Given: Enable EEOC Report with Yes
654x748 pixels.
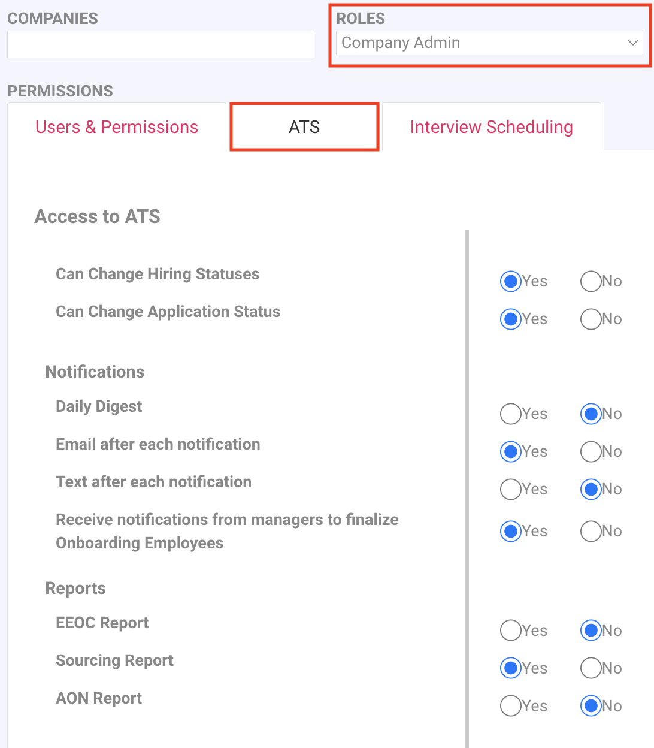Looking at the screenshot, I should [x=510, y=631].
